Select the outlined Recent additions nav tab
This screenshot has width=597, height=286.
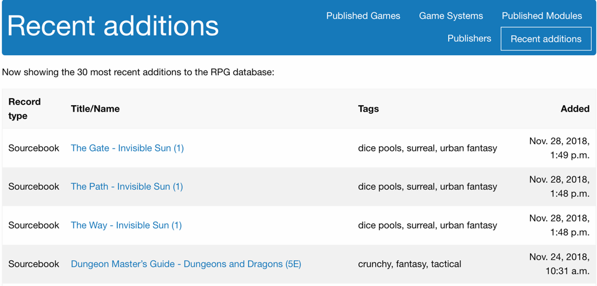point(546,39)
